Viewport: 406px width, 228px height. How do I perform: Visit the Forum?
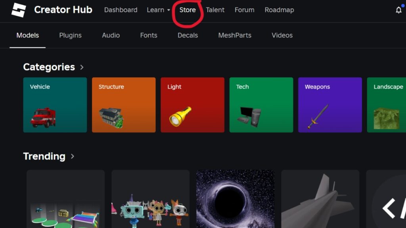click(x=244, y=10)
